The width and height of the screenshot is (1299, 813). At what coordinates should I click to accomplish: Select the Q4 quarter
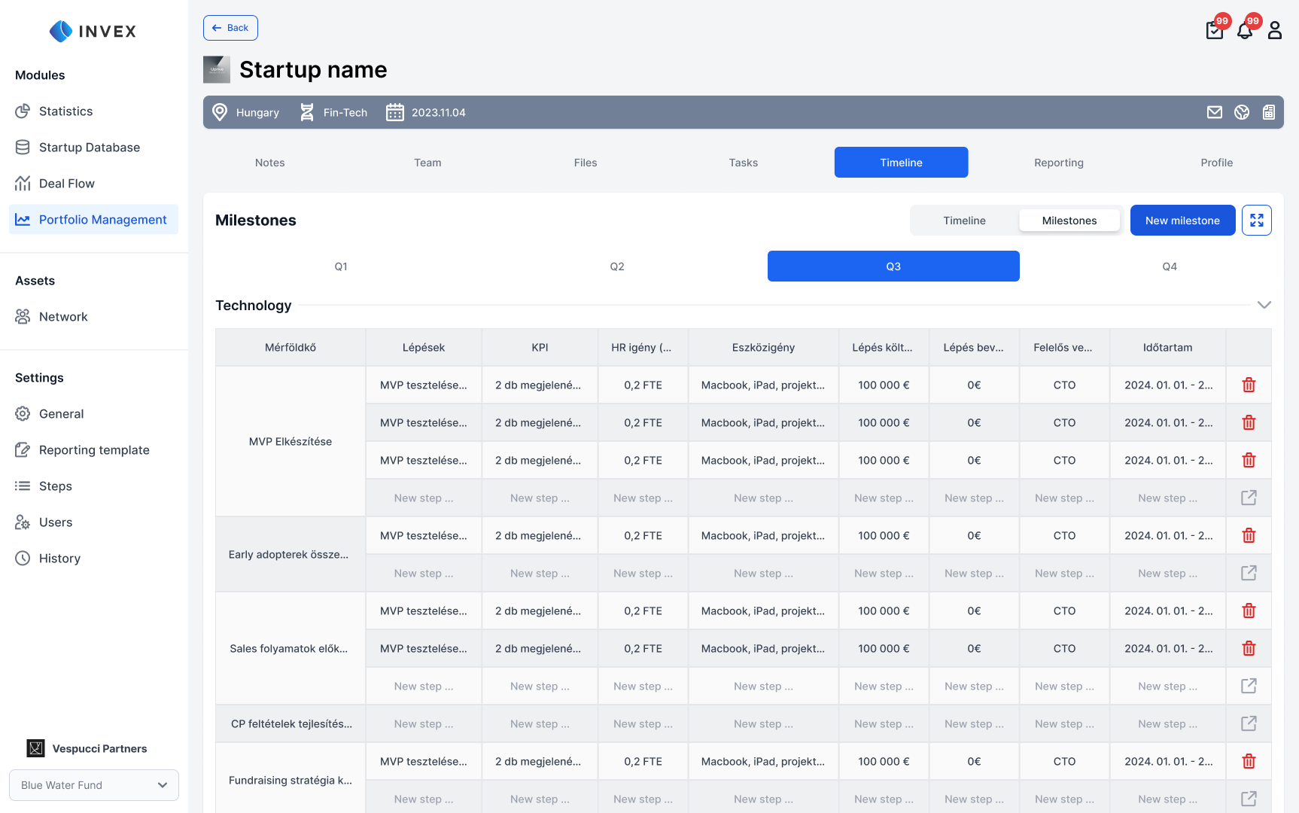click(x=1170, y=266)
